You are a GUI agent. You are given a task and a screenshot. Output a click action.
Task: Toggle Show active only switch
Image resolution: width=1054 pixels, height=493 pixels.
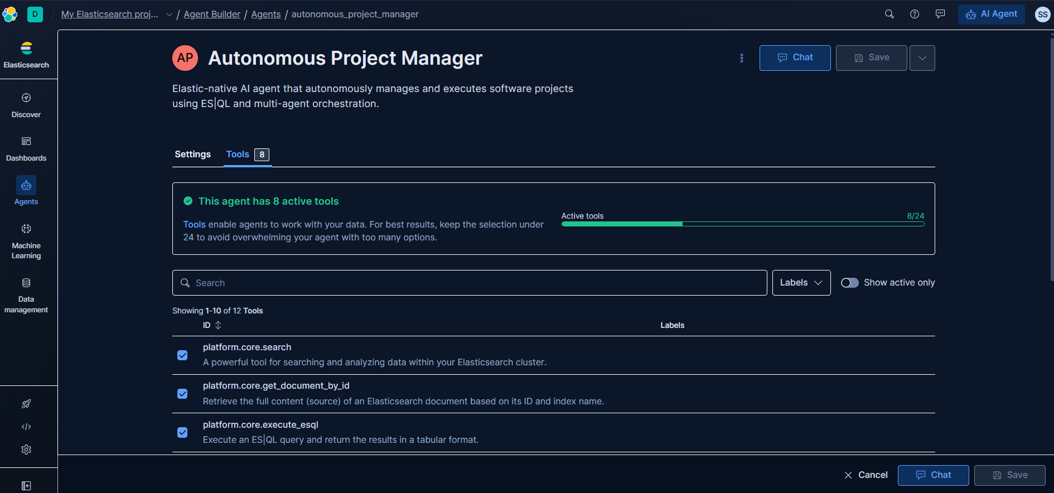850,283
